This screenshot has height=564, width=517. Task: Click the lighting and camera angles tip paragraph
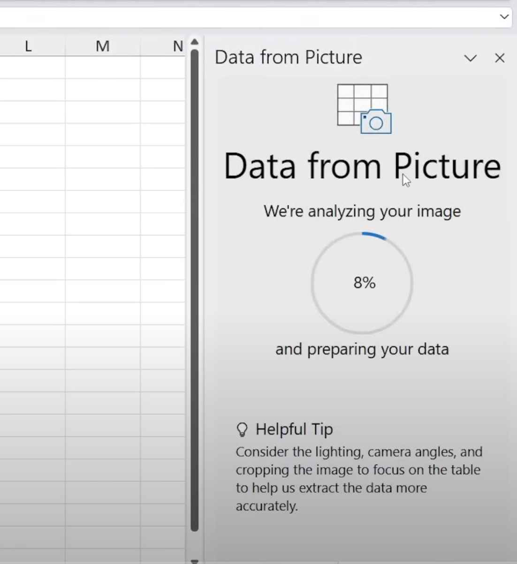[x=359, y=479]
